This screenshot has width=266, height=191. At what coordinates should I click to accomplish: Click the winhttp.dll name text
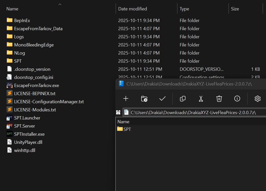(25, 150)
